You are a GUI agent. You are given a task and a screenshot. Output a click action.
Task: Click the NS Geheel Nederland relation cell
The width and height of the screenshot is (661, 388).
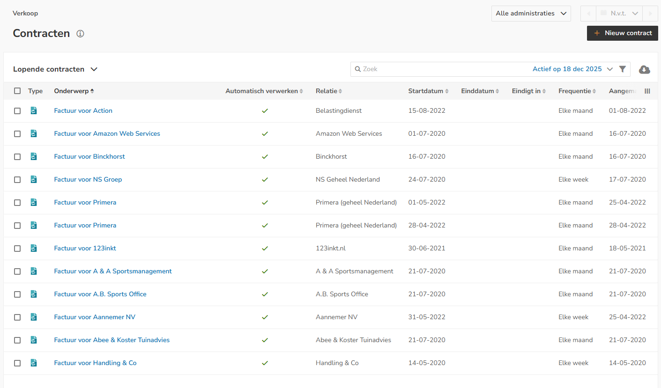pos(348,180)
